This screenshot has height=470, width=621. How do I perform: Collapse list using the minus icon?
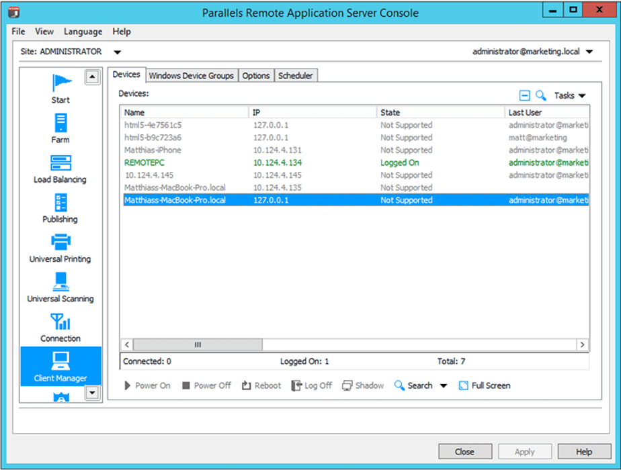pos(526,96)
